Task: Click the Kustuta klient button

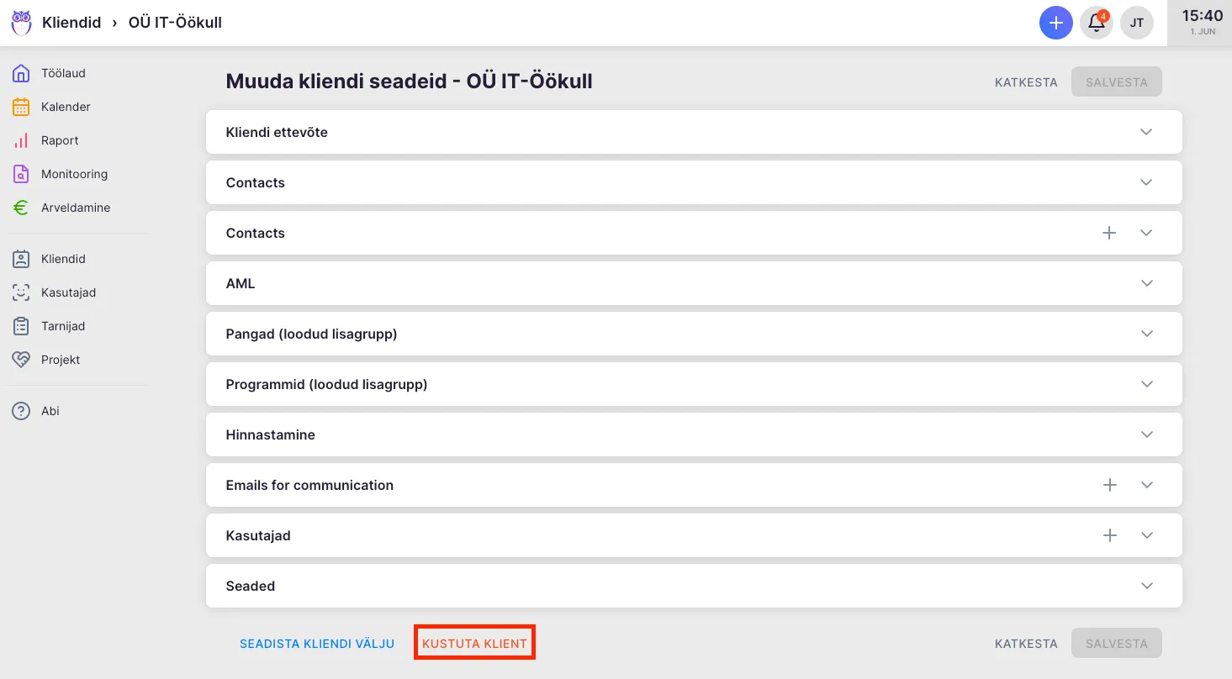Action: coord(474,644)
